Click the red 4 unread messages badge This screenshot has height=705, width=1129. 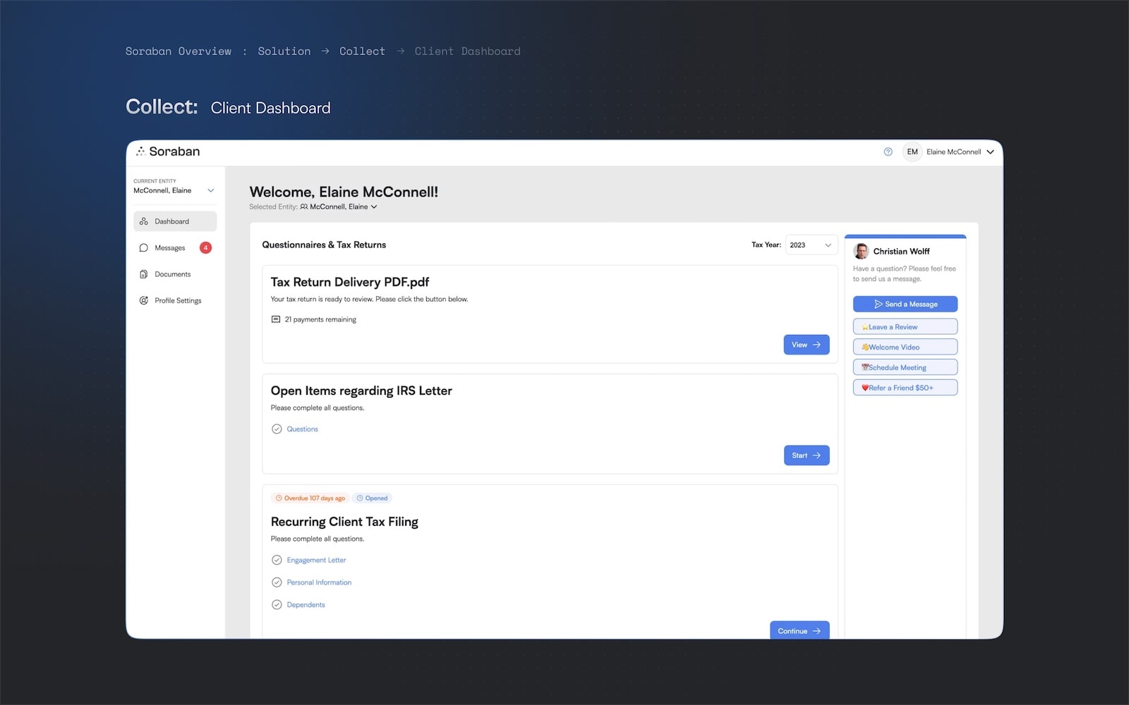(x=205, y=247)
